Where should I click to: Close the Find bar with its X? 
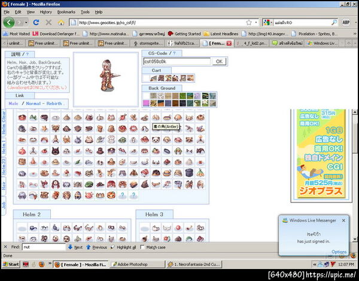[5, 247]
